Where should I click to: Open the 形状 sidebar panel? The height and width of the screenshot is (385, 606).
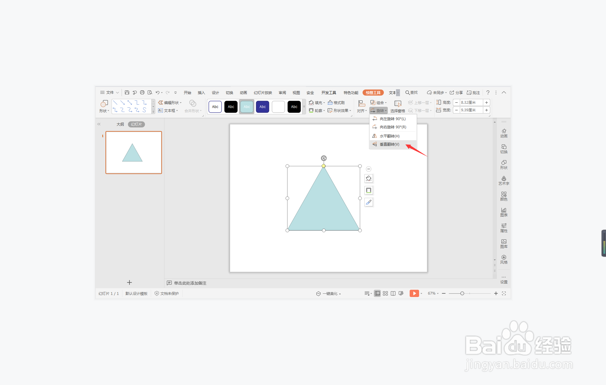(504, 165)
